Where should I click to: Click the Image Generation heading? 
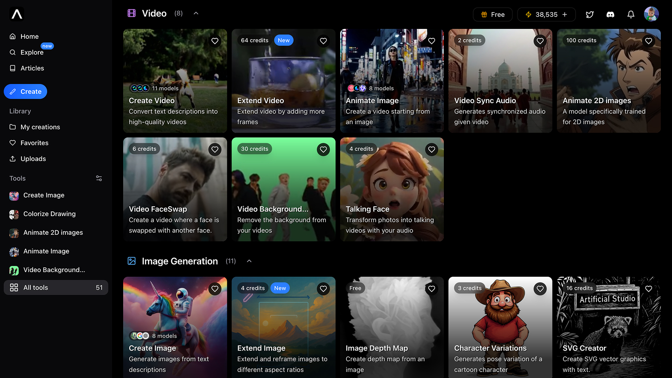coord(180,261)
